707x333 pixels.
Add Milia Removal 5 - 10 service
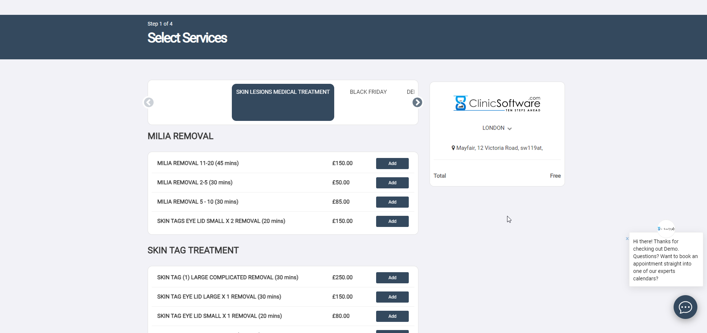(392, 202)
